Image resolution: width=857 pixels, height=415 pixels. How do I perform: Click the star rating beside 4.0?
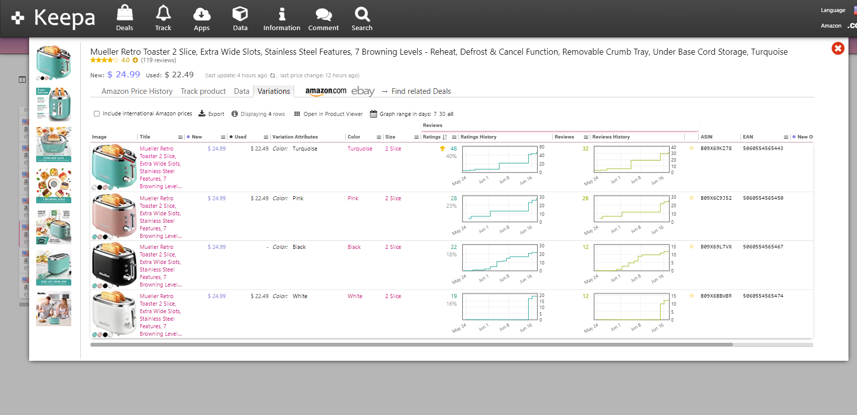pyautogui.click(x=104, y=60)
